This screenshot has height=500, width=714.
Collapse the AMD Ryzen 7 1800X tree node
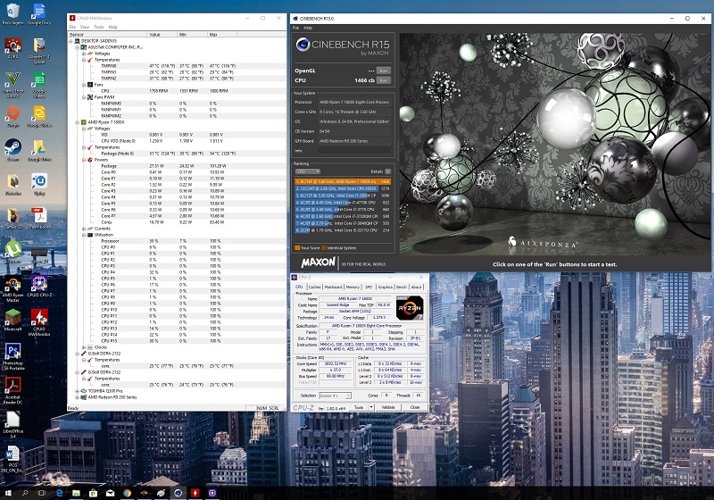pyautogui.click(x=76, y=121)
